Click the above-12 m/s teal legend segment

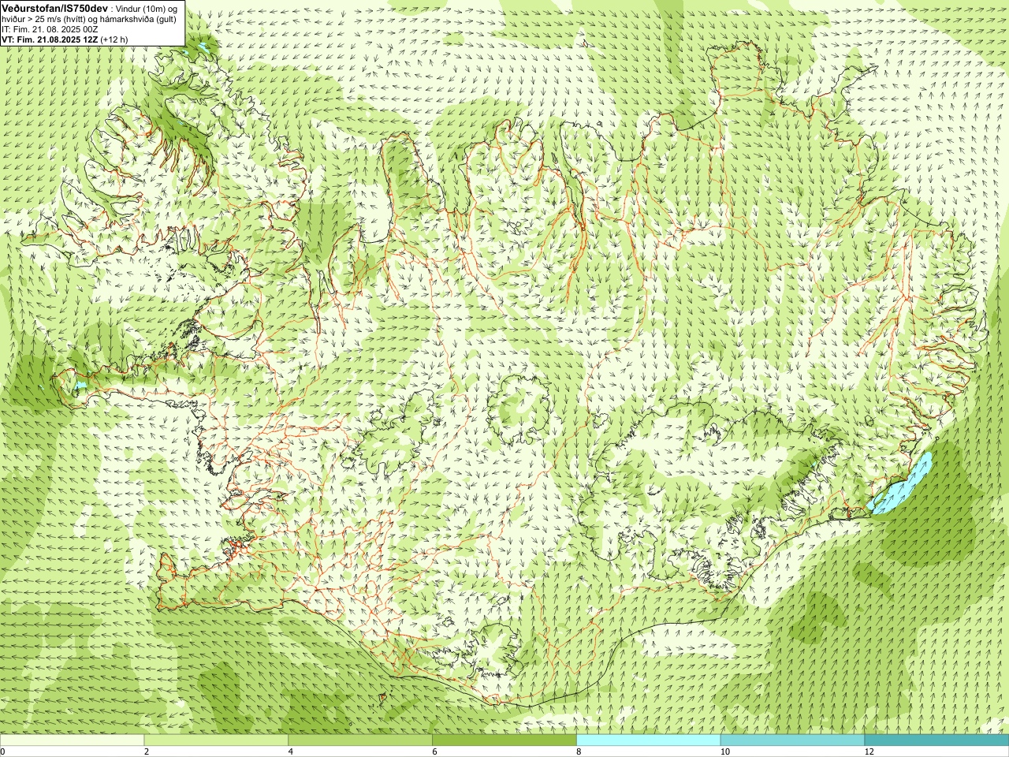pos(936,740)
